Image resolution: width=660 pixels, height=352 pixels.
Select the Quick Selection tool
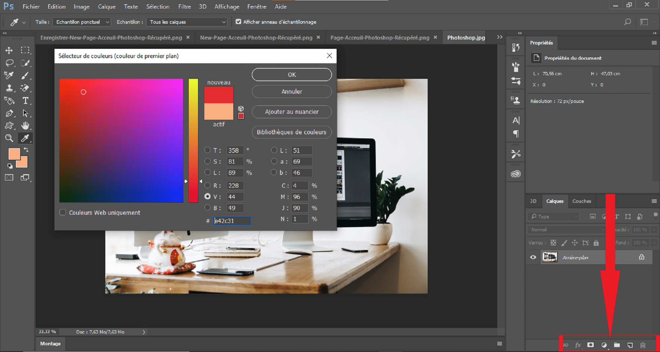[x=25, y=63]
